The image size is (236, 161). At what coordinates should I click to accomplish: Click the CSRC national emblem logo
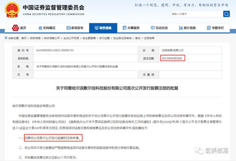[12, 10]
